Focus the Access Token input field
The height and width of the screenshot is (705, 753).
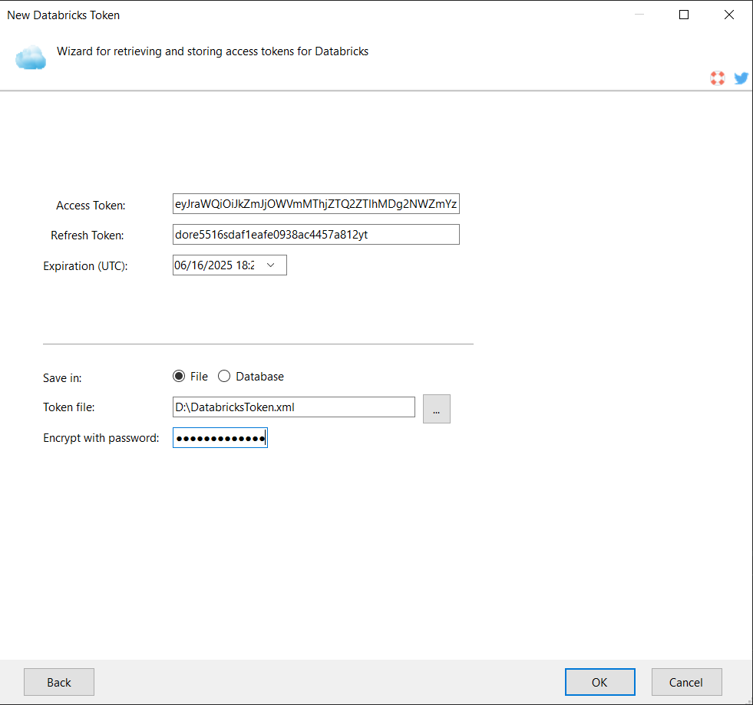316,204
